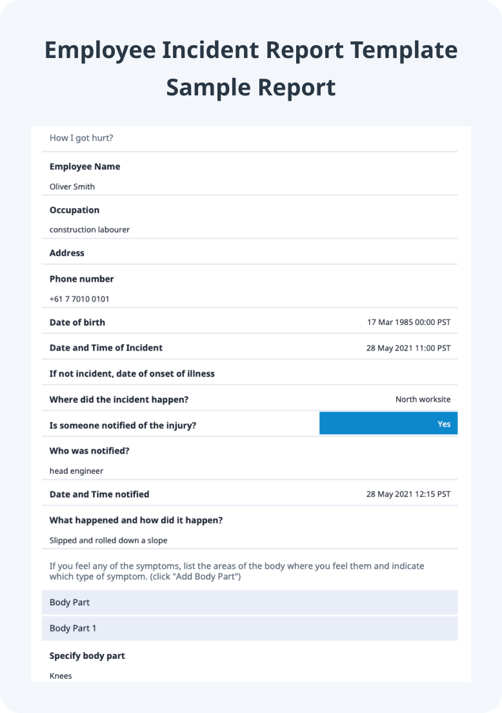Click the Employee Incident Report Template title
Image resolution: width=502 pixels, height=713 pixels.
[x=251, y=50]
